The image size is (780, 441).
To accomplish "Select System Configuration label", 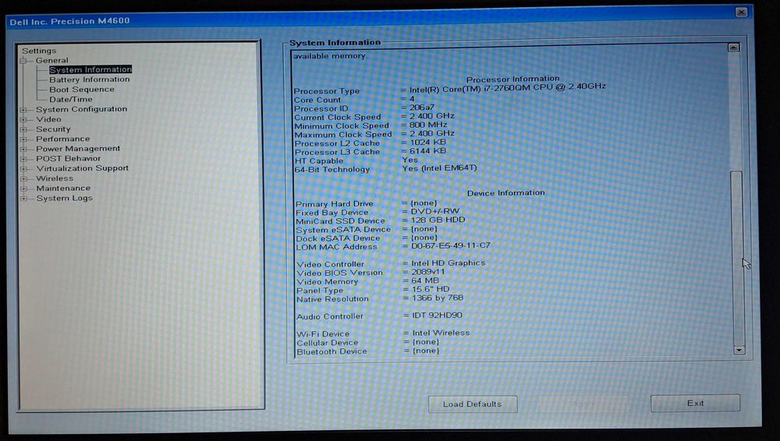I will tap(82, 109).
